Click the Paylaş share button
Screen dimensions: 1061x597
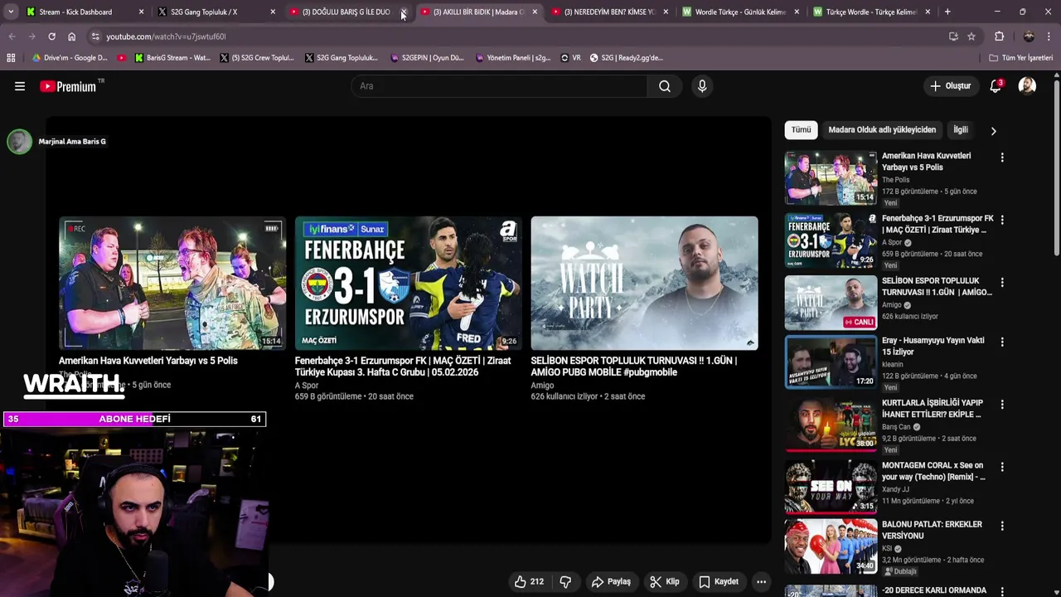tap(611, 582)
